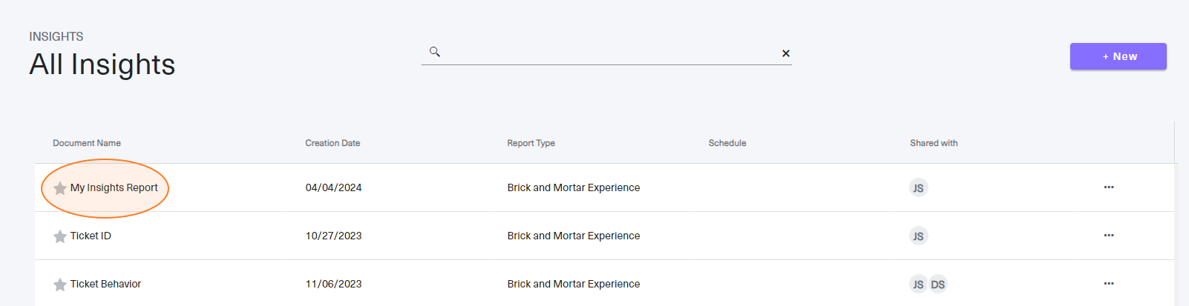Image resolution: width=1189 pixels, height=306 pixels.
Task: Focus the insights search input field
Action: tap(610, 53)
